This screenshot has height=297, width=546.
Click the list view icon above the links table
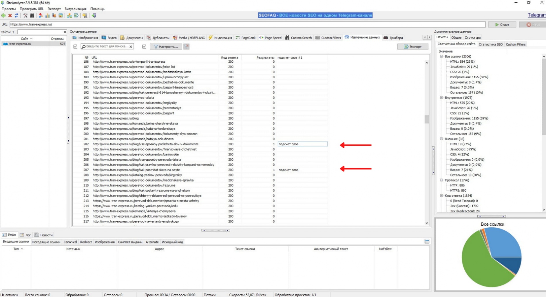(427, 241)
